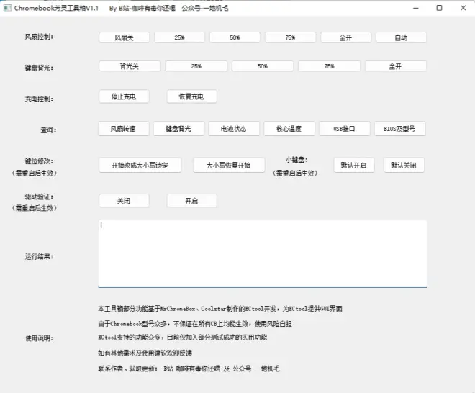Query fan speed via 风扇转速
This screenshot has width=475, height=393.
[x=124, y=129]
